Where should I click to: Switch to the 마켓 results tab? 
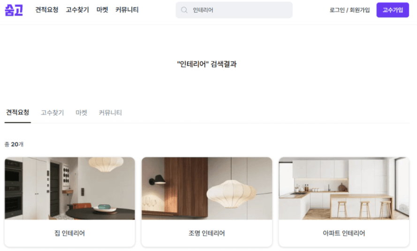point(81,113)
